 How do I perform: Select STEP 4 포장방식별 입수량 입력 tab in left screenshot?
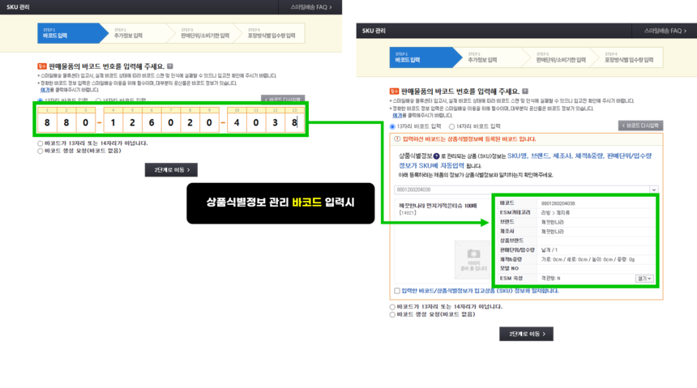(272, 33)
